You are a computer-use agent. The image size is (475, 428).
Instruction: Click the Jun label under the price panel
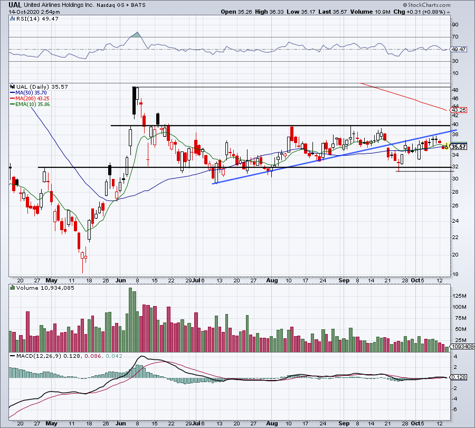coord(120,280)
